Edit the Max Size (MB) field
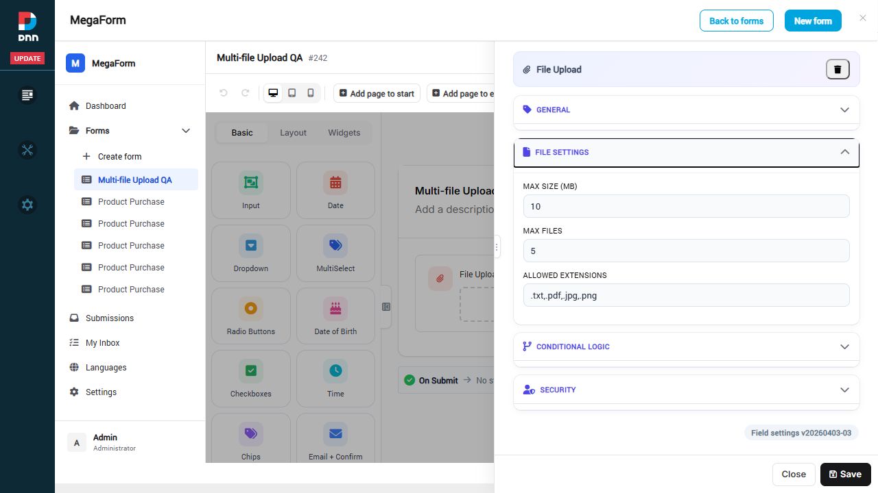The height and width of the screenshot is (493, 878). [x=686, y=206]
